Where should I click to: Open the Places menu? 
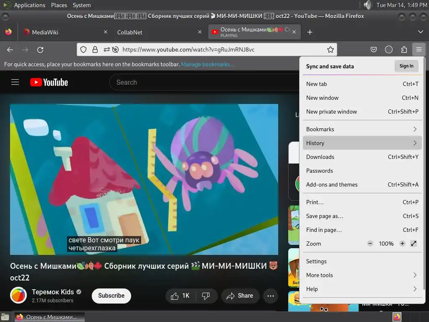click(x=59, y=5)
